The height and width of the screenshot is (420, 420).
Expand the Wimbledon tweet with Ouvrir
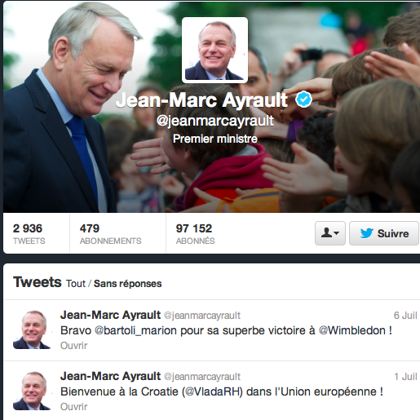pyautogui.click(x=73, y=346)
